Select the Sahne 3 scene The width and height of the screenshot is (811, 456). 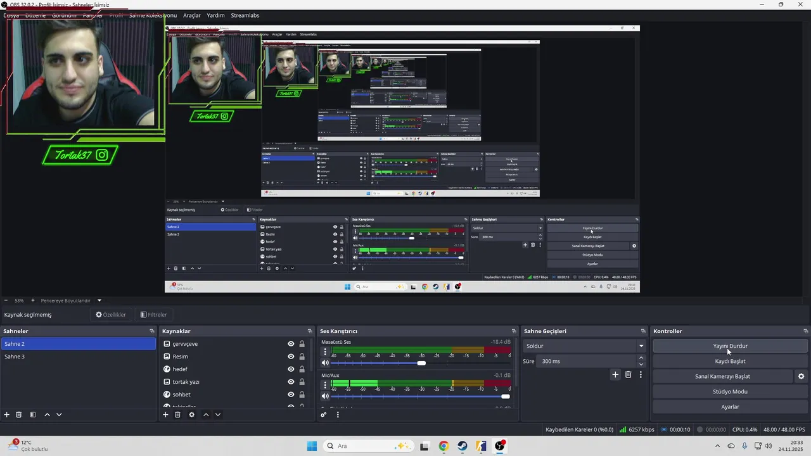pos(79,357)
